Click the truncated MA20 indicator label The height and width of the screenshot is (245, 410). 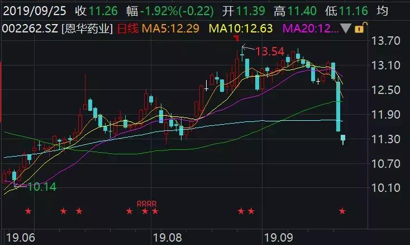tap(311, 29)
